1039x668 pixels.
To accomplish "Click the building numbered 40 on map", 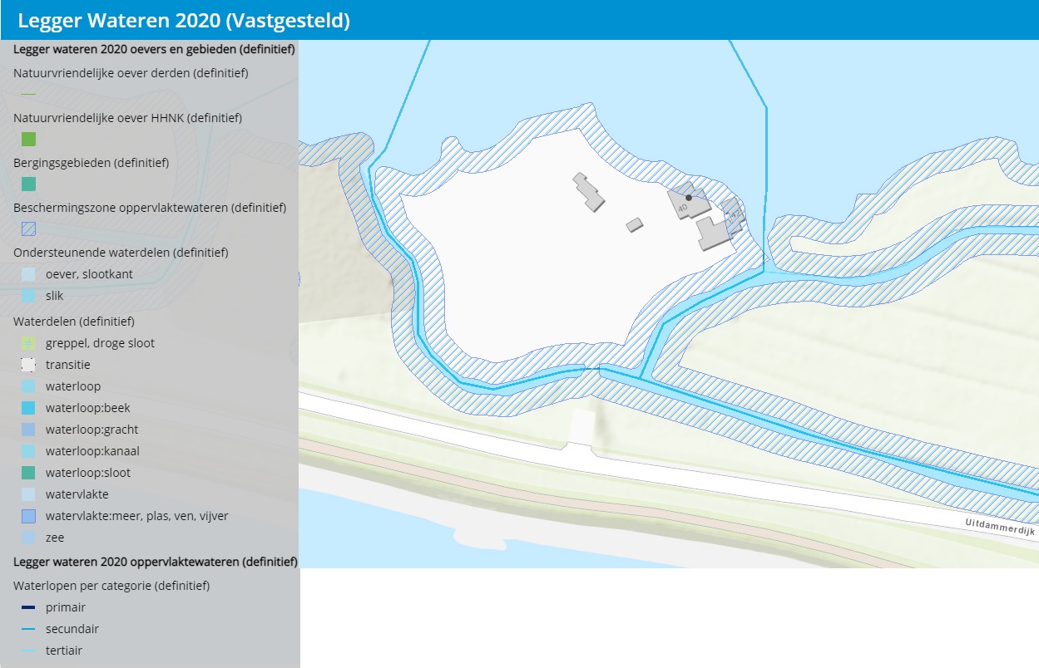I will pyautogui.click(x=689, y=200).
